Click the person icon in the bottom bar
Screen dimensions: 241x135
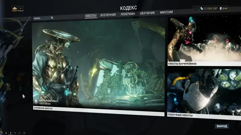[15, 133]
